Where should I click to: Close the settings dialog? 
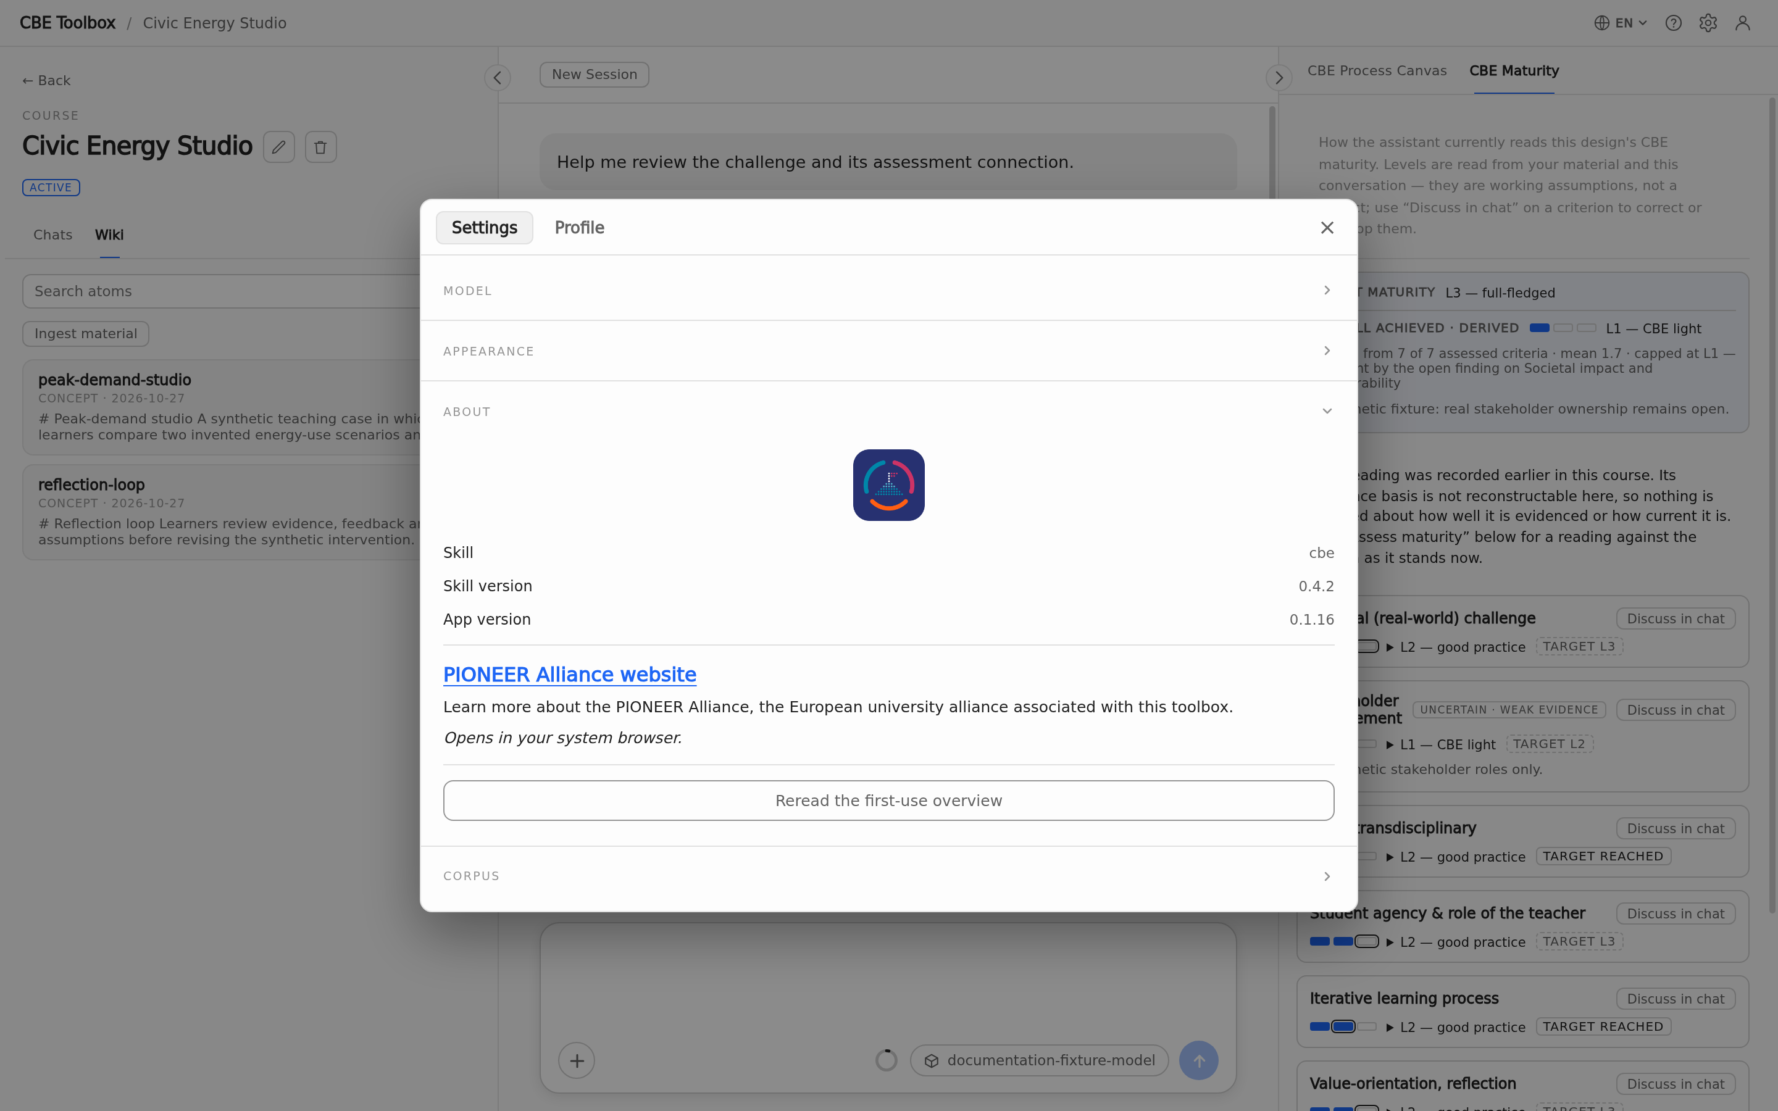[x=1326, y=228]
